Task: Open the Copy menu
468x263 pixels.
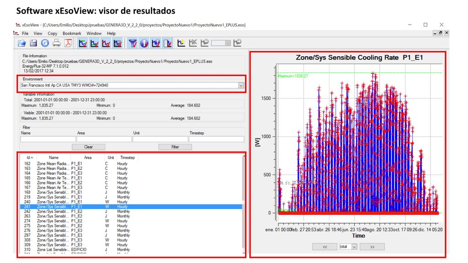Action: coord(52,33)
